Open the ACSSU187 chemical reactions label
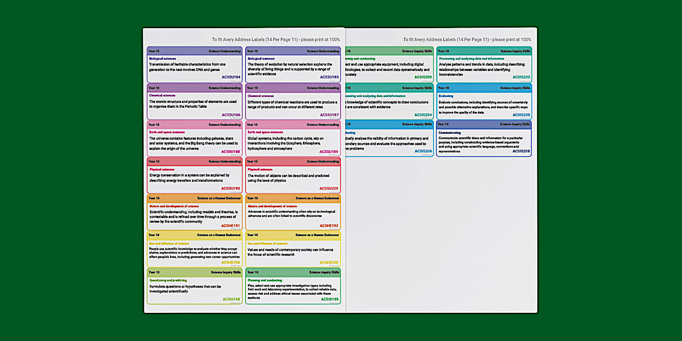The width and height of the screenshot is (682, 341). point(293,103)
